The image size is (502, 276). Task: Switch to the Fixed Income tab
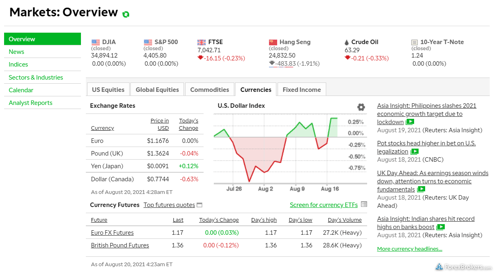(302, 89)
